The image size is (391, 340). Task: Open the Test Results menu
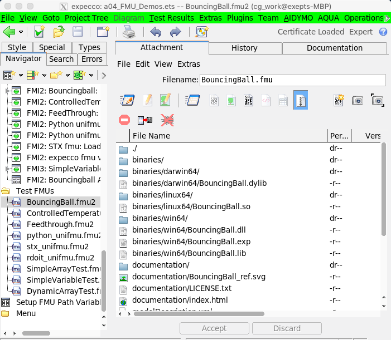(172, 18)
